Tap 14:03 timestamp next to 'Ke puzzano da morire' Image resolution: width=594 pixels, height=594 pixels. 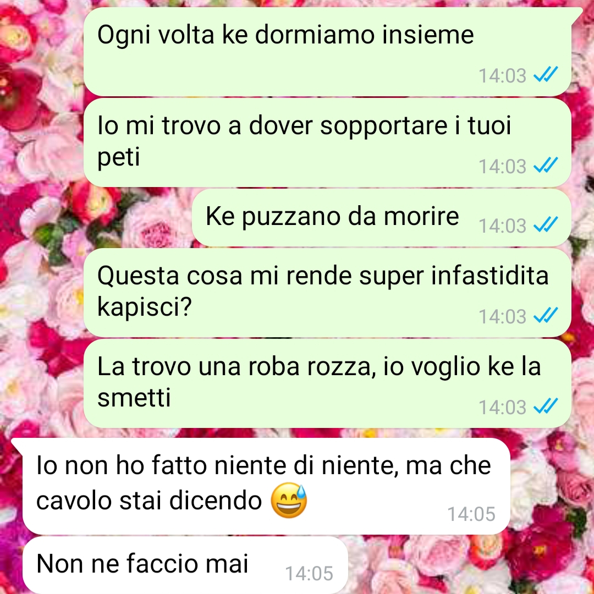coord(502,226)
